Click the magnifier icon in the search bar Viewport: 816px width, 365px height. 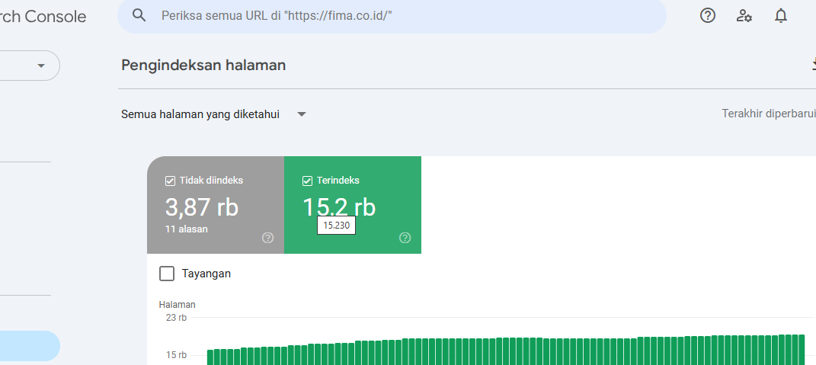coord(139,15)
